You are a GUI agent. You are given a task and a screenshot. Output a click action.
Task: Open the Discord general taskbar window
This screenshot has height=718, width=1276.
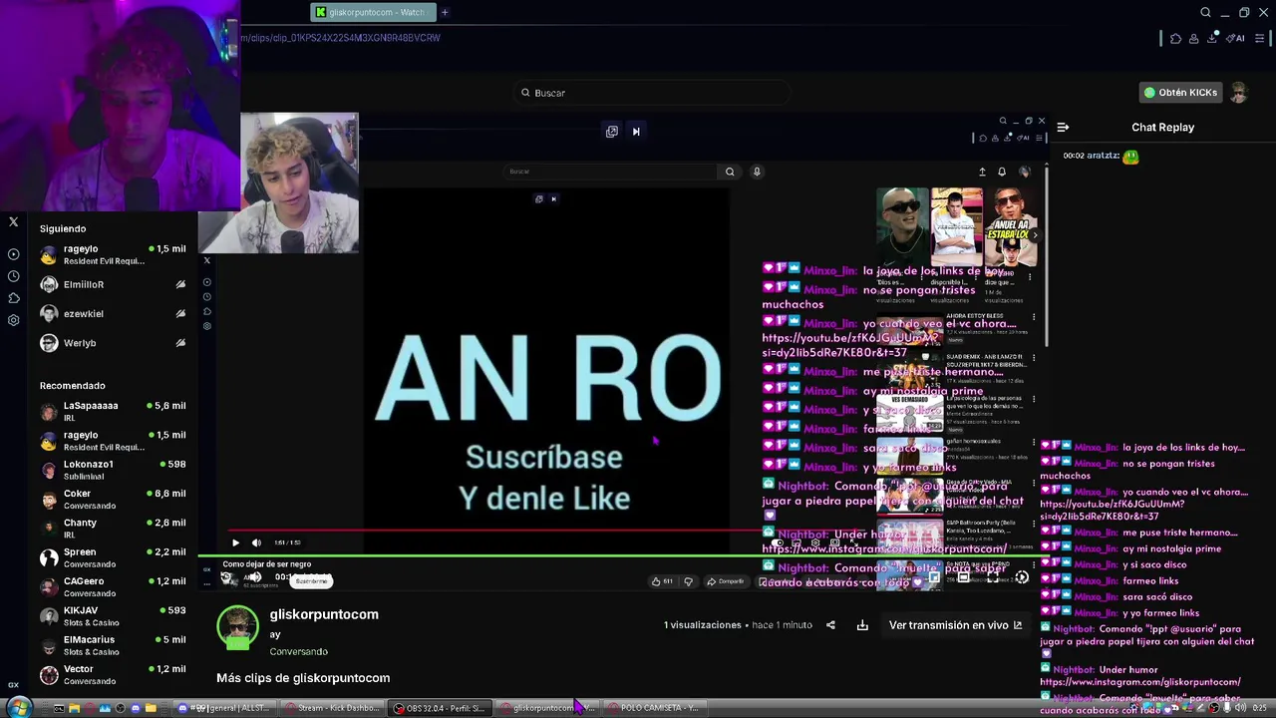tap(227, 708)
